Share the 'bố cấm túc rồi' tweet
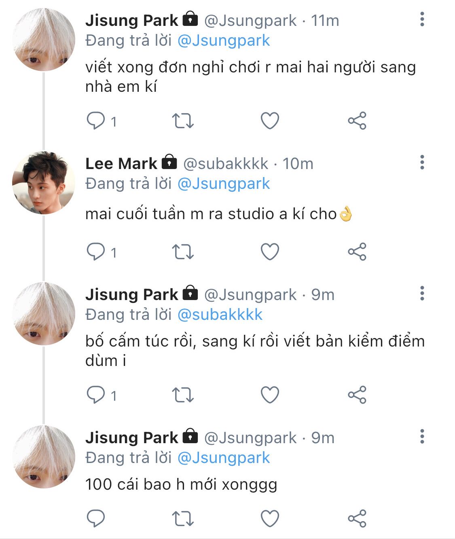 click(x=357, y=395)
